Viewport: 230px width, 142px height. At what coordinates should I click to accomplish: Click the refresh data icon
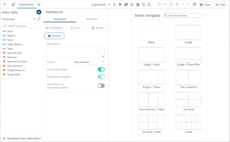[x=114, y=5]
